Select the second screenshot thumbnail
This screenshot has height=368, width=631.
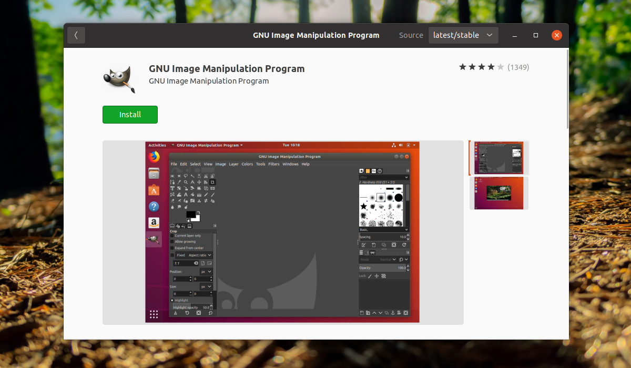499,193
